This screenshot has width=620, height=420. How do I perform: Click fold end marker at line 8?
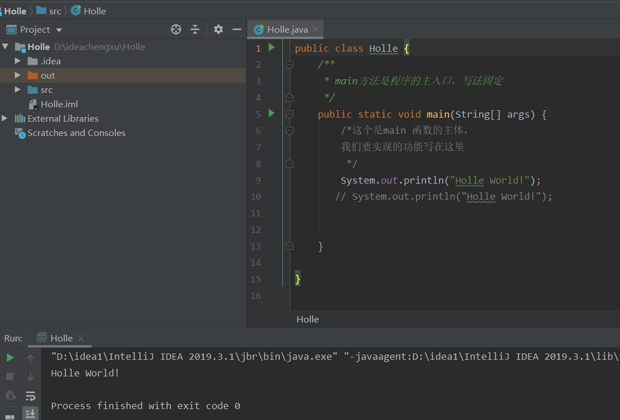coord(290,164)
